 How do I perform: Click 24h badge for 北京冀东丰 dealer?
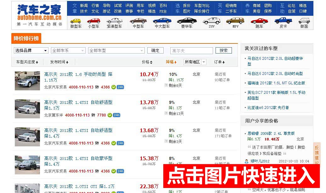pyautogui.click(x=117, y=115)
